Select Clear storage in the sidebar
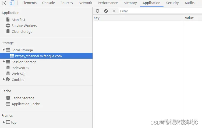This screenshot has height=128, width=202. point(22,31)
